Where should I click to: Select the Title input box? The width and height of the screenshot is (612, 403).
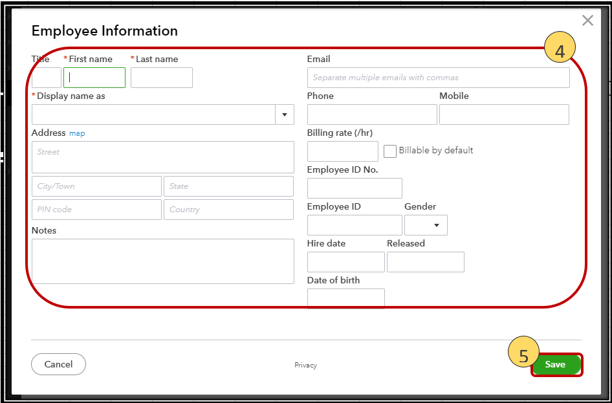(x=47, y=78)
